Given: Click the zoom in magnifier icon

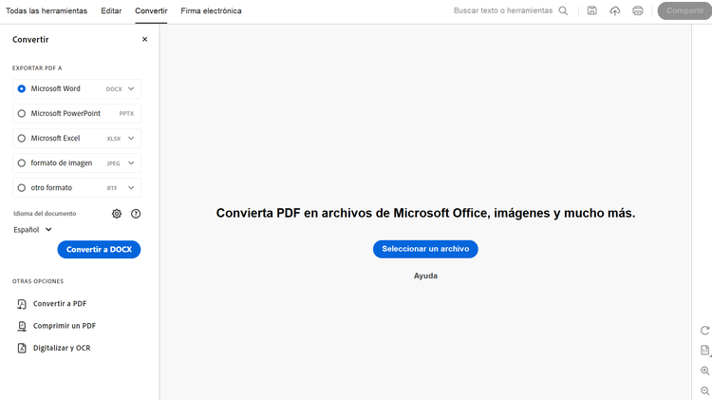Looking at the screenshot, I should tap(704, 371).
